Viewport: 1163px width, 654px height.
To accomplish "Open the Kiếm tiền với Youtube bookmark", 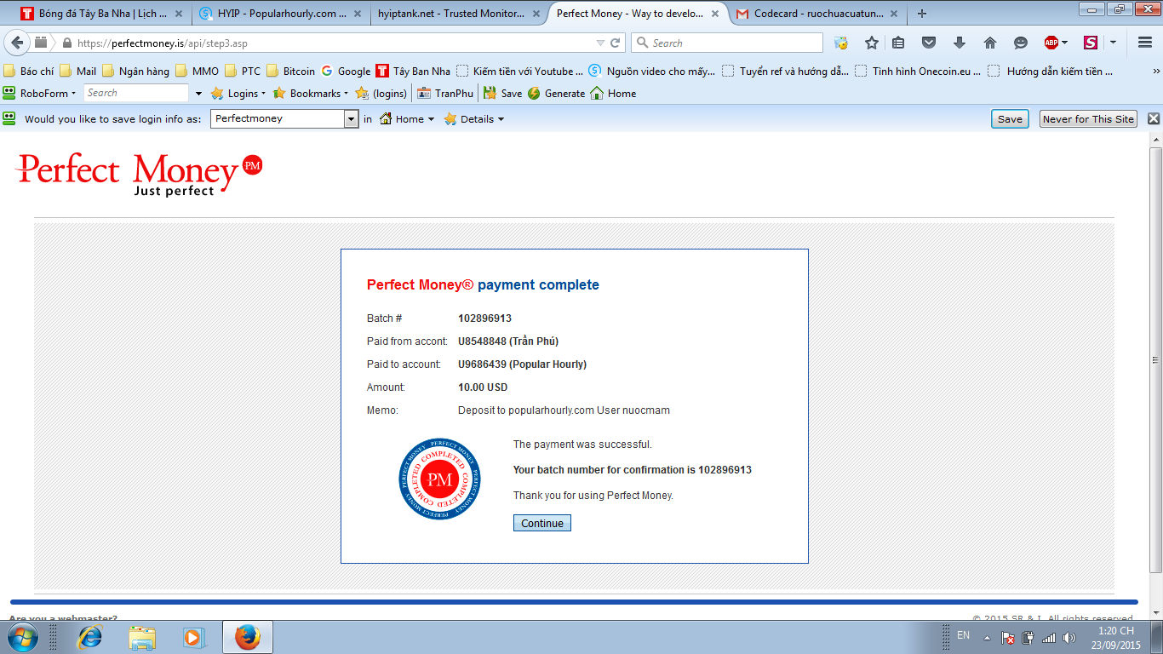I will point(520,72).
